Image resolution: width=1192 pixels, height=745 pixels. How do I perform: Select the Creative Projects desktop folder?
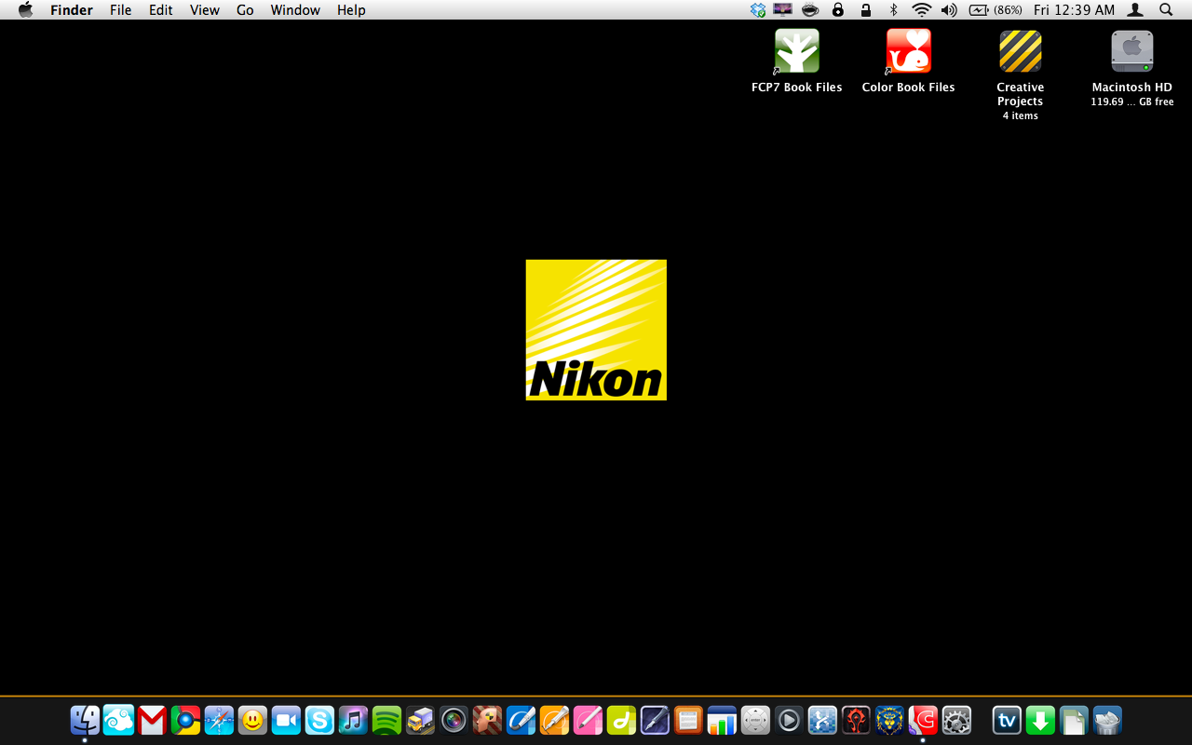(1021, 51)
